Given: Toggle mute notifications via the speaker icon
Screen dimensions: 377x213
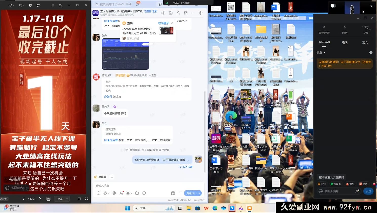Looking at the screenshot, I should pyautogui.click(x=163, y=13).
